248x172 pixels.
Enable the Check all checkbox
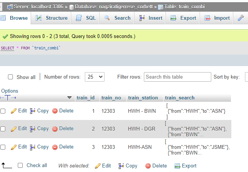coord(20,166)
